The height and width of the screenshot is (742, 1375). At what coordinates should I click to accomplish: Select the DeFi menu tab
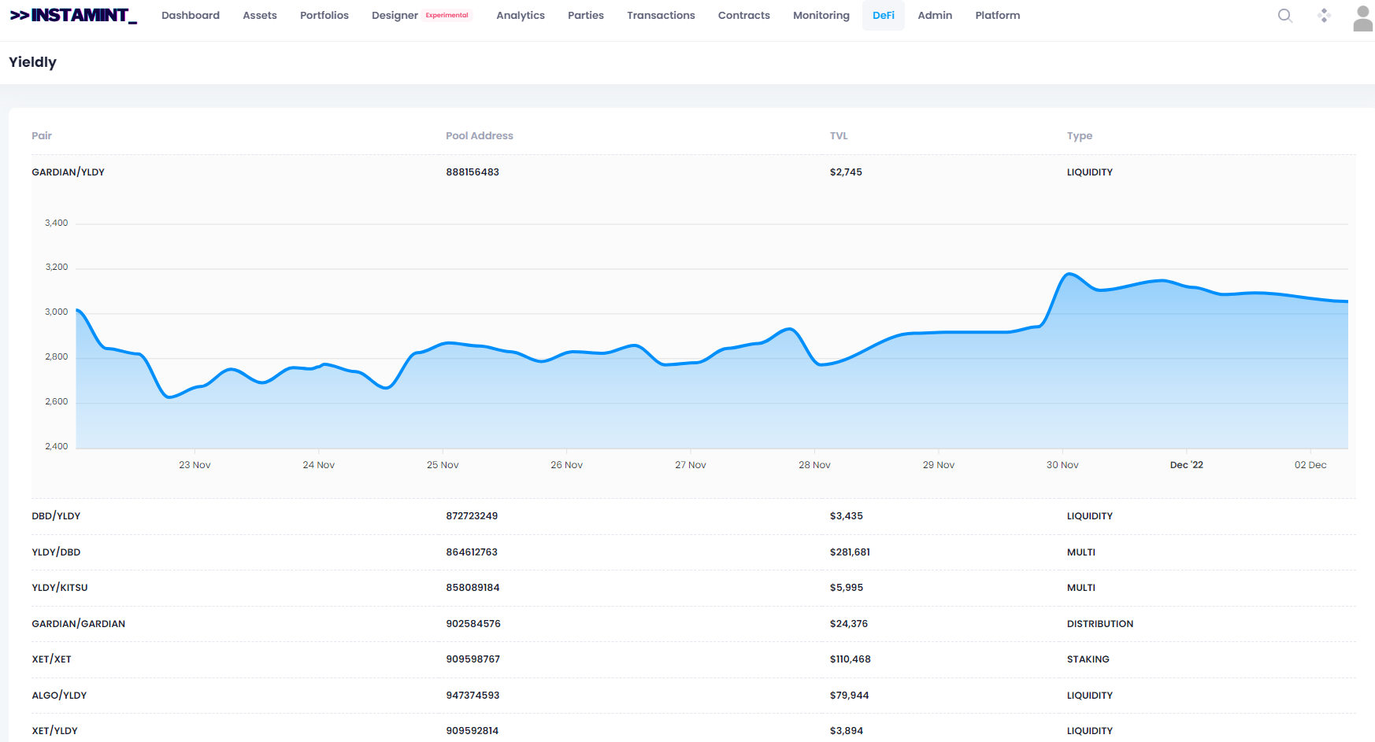[884, 16]
